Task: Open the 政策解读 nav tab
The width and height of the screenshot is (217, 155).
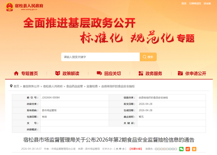Action: pyautogui.click(x=71, y=73)
